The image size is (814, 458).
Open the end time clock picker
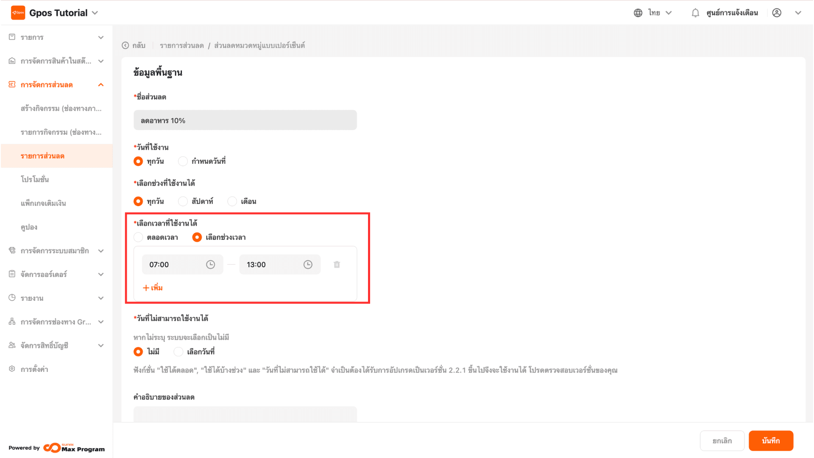(x=308, y=265)
